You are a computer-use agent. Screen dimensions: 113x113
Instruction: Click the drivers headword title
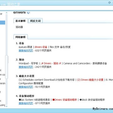click(19, 12)
